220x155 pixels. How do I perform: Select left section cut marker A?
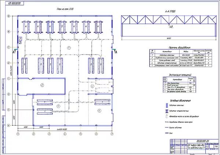(x=14, y=51)
